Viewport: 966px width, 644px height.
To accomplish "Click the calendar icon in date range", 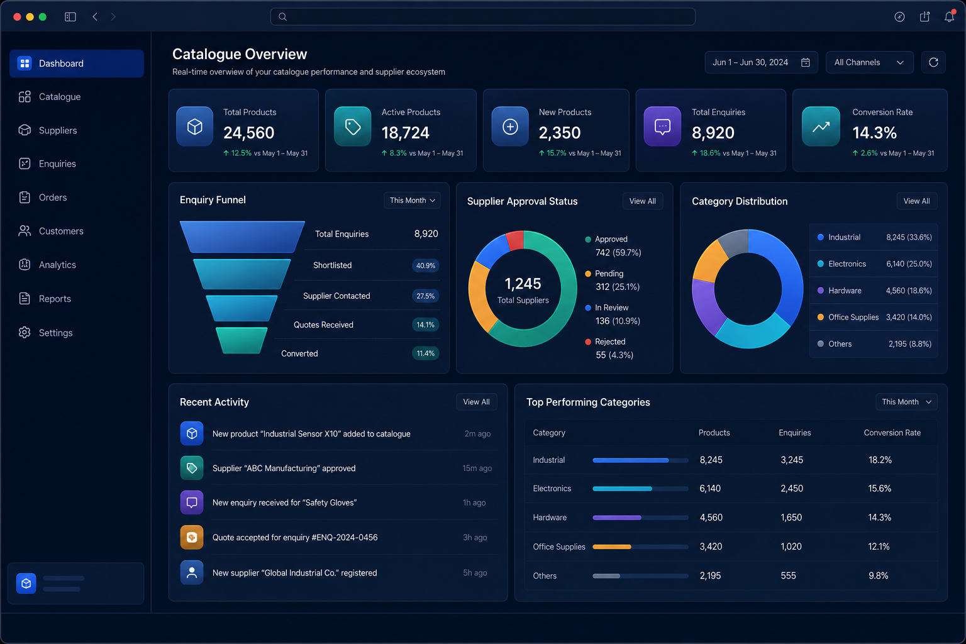I will pyautogui.click(x=806, y=62).
